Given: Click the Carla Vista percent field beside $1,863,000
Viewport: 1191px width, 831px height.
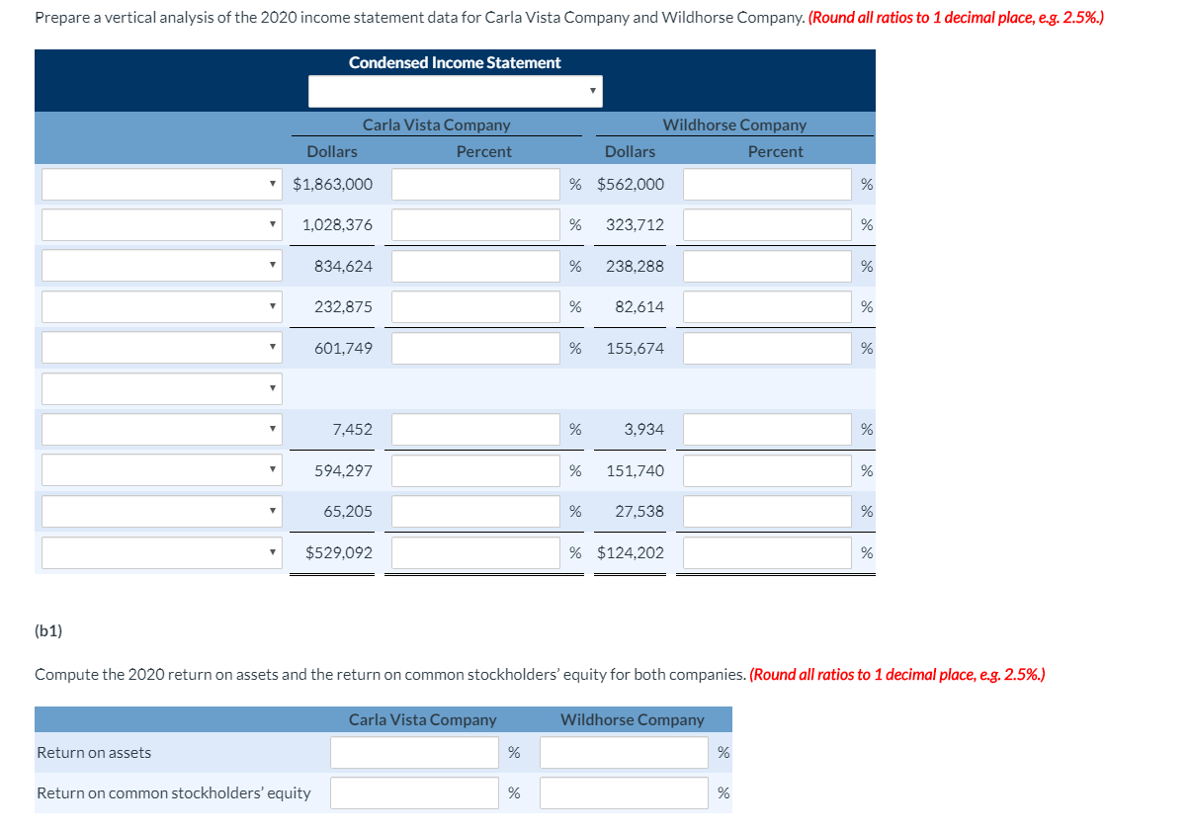Looking at the screenshot, I should coord(474,184).
